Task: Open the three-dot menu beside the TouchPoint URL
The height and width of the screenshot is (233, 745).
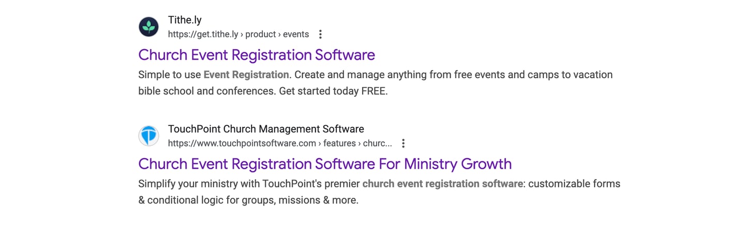Action: [x=403, y=143]
